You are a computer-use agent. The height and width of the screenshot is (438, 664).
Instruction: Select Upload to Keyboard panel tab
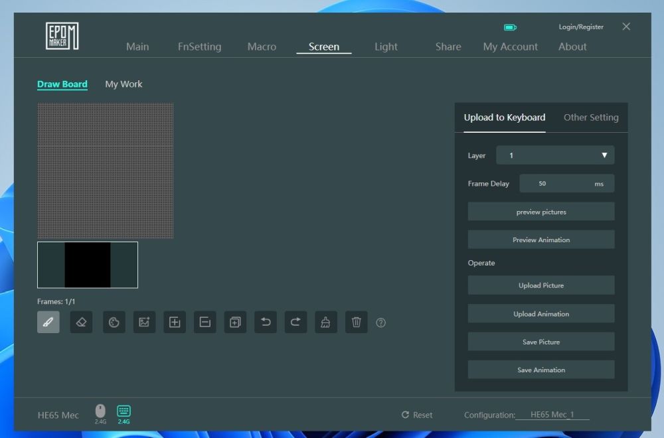click(505, 117)
